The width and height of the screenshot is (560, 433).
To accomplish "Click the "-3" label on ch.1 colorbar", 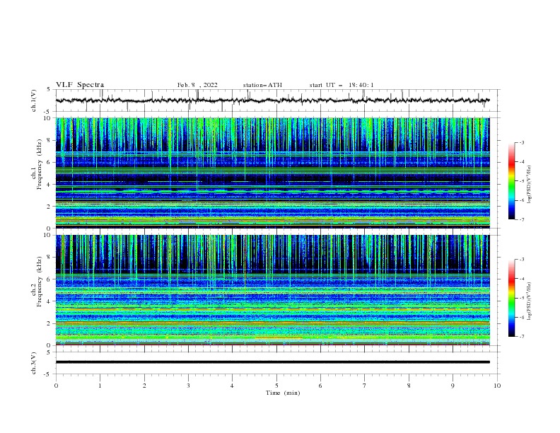I will point(521,143).
